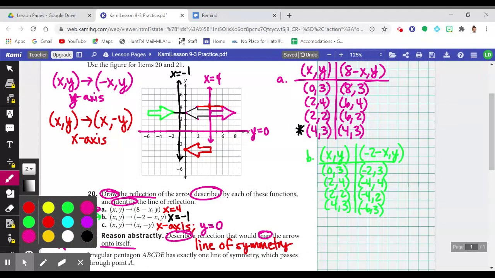
Task: Zoom out with the minus icon
Action: (x=329, y=55)
